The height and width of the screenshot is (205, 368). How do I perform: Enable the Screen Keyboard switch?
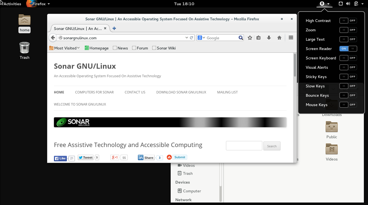point(348,58)
